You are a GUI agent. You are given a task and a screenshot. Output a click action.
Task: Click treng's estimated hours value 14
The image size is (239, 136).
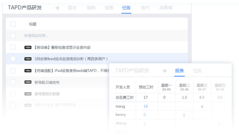(x=145, y=106)
